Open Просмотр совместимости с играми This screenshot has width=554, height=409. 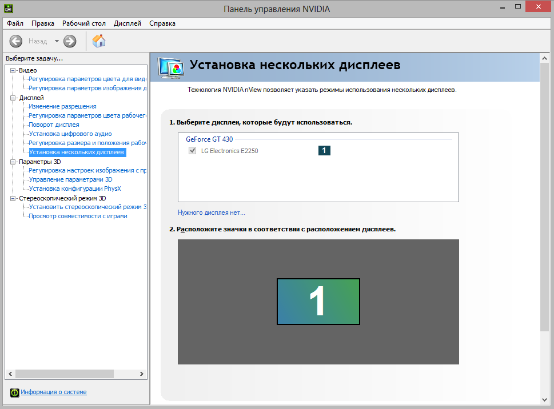(78, 216)
